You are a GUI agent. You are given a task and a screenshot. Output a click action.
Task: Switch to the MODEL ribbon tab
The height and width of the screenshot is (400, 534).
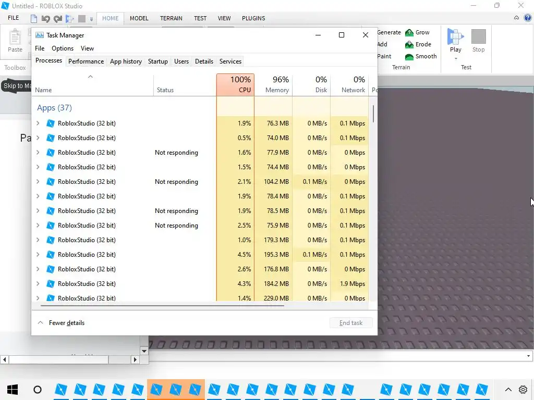[139, 18]
